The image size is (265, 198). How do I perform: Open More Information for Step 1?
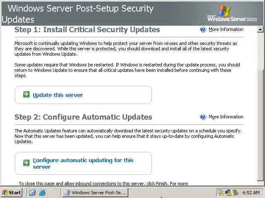pos(226,29)
